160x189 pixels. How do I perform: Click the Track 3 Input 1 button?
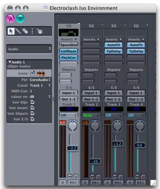[x=114, y=93]
